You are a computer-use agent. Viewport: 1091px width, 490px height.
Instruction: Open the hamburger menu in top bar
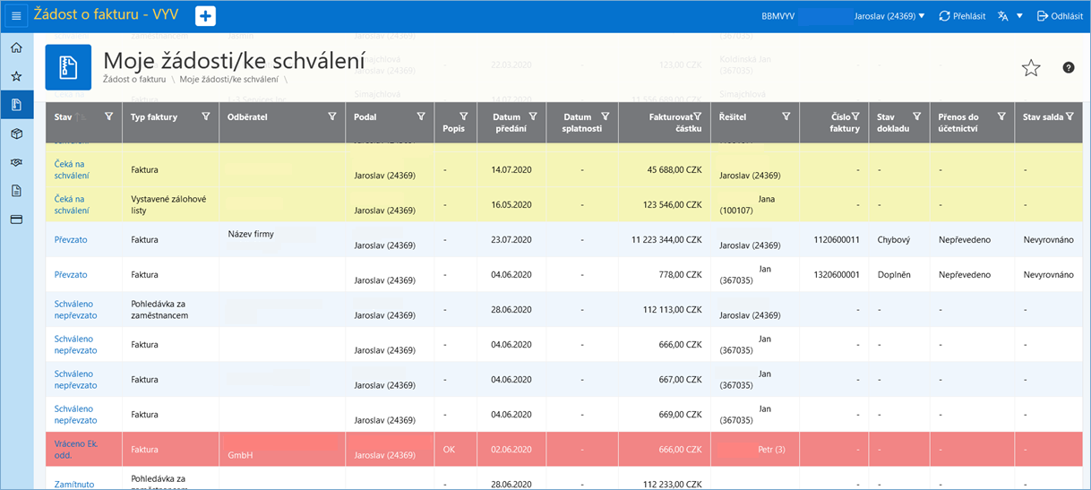[x=16, y=16]
